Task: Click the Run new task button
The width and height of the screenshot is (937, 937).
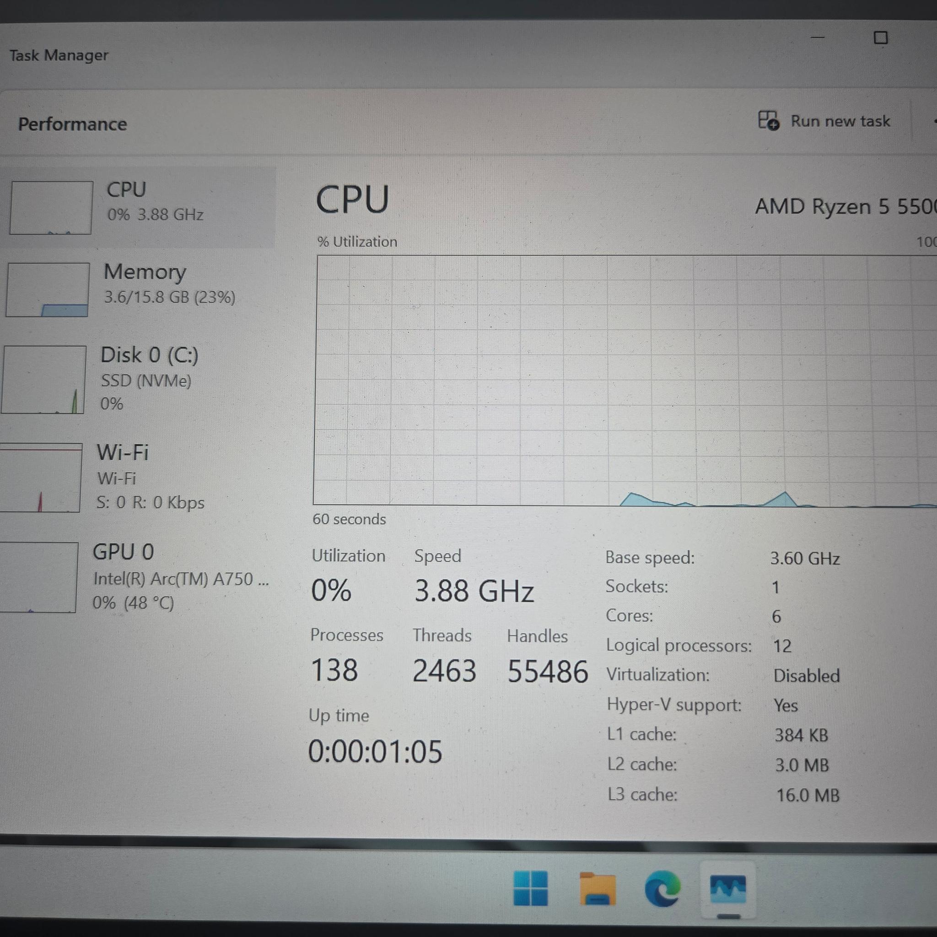Action: click(824, 121)
